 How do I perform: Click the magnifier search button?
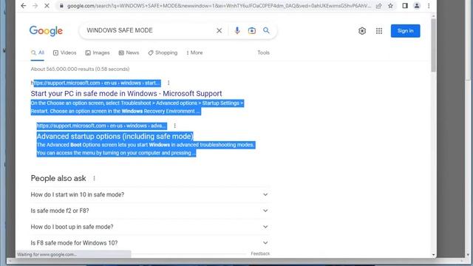(266, 30)
